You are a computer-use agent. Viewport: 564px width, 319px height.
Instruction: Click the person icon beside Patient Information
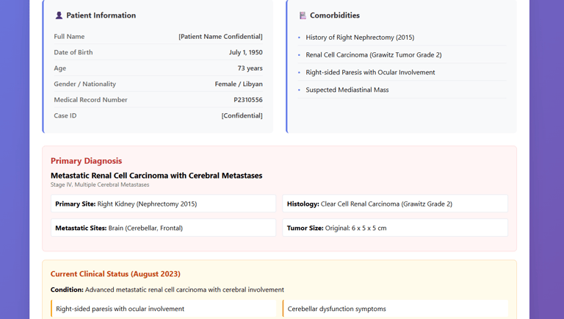(59, 15)
